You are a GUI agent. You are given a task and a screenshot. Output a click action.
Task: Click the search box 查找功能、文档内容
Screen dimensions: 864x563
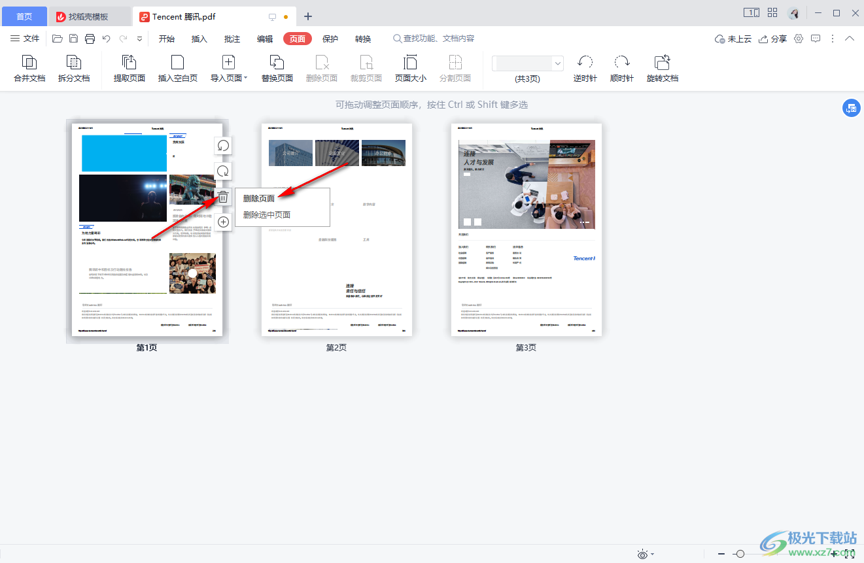(x=434, y=39)
